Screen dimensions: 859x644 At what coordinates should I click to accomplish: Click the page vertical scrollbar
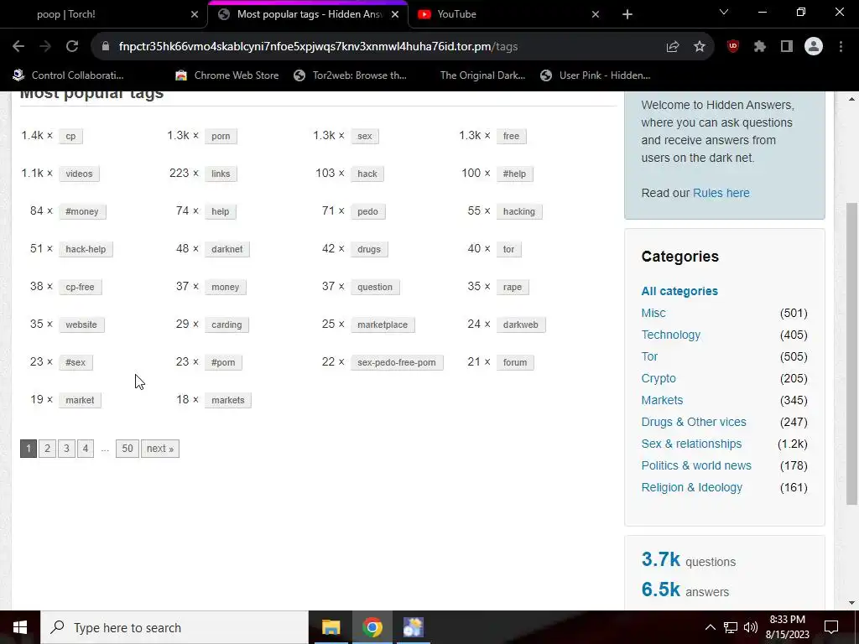pyautogui.click(x=851, y=353)
